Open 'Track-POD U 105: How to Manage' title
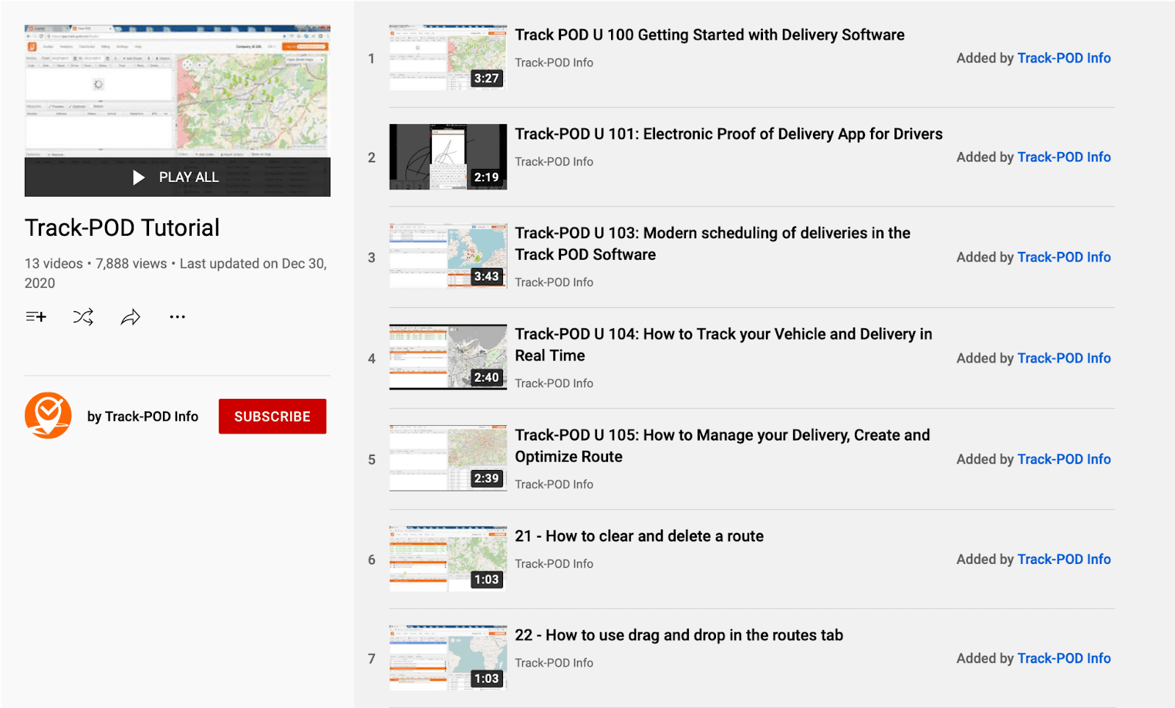The width and height of the screenshot is (1175, 708). 723,446
